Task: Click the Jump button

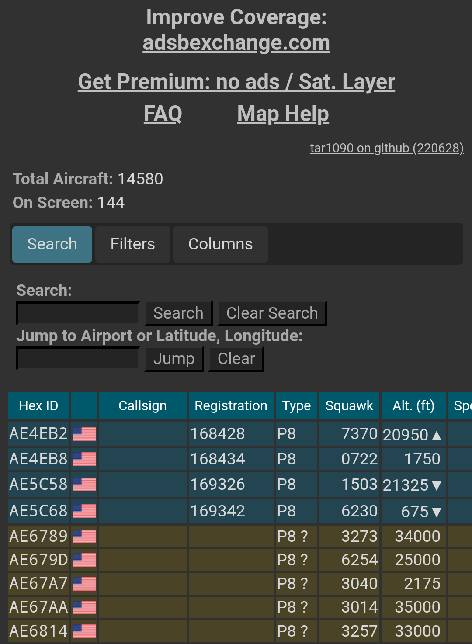Action: click(174, 359)
